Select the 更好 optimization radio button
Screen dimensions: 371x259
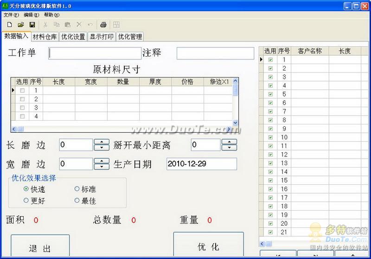[x=26, y=201]
